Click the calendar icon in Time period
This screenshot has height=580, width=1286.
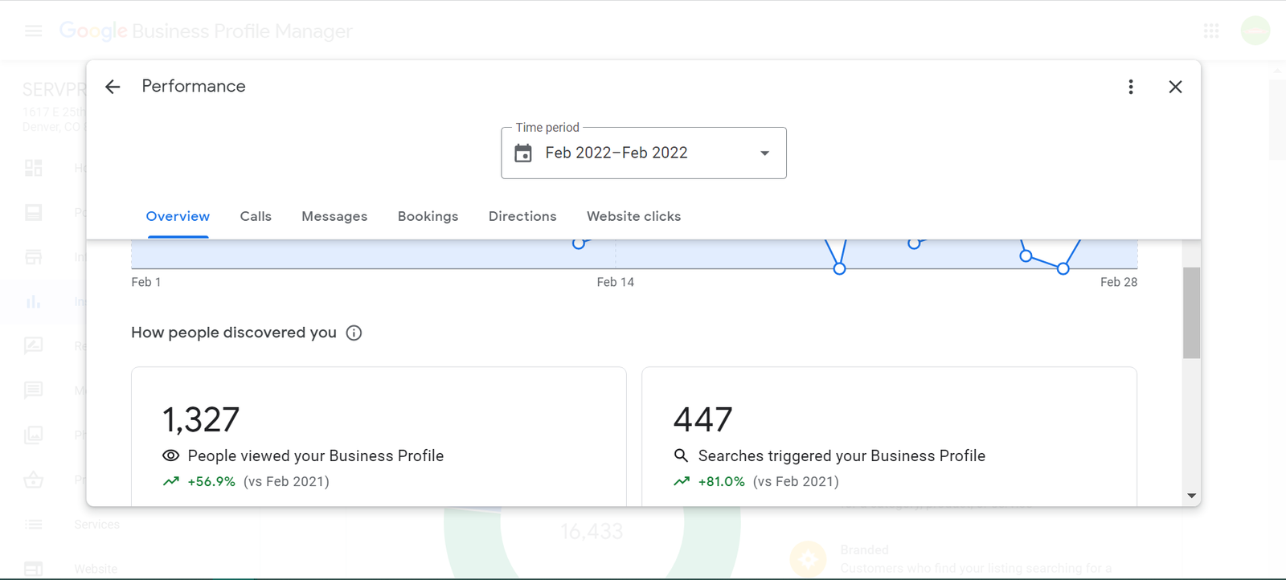(523, 153)
